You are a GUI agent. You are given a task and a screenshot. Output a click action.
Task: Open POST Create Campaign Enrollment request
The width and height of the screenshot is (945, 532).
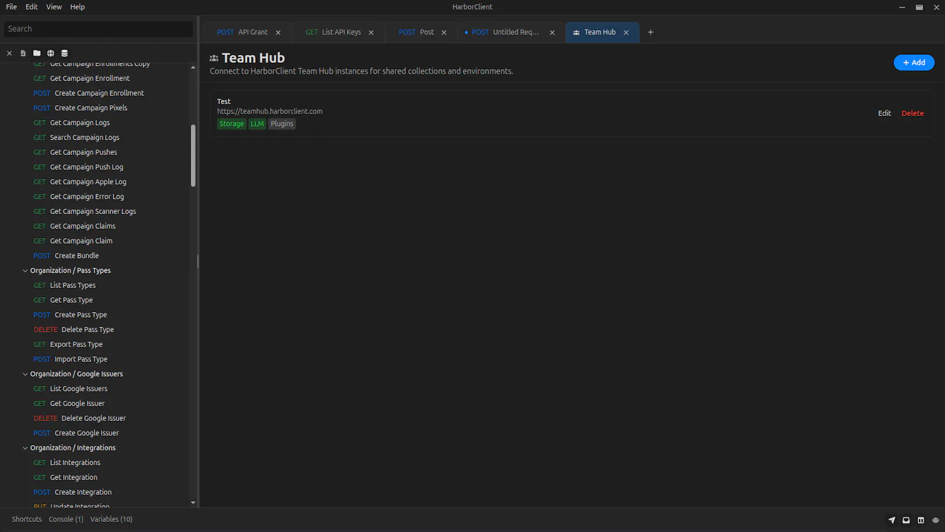tap(89, 93)
